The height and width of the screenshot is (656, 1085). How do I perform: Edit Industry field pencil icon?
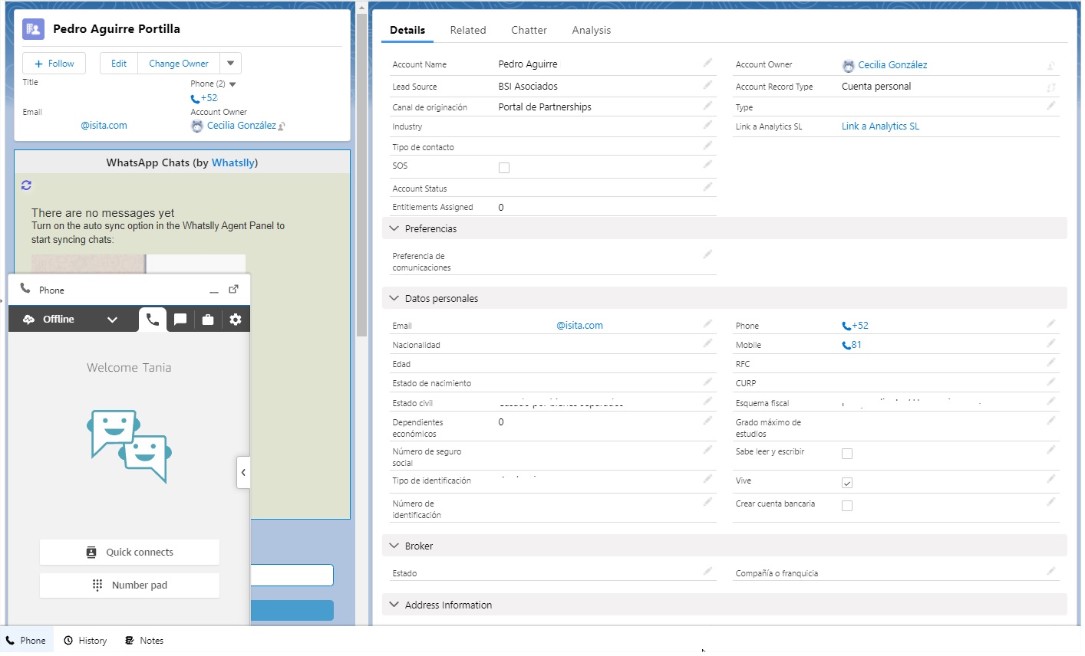tap(707, 125)
